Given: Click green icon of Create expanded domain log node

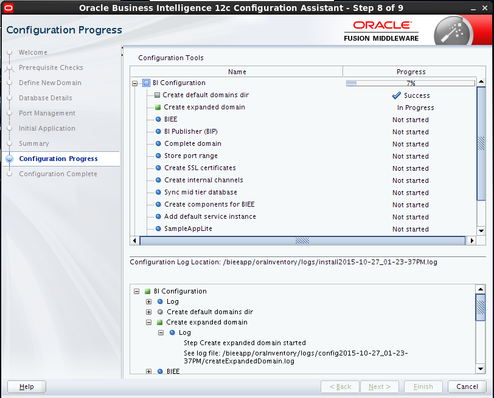Looking at the screenshot, I should point(159,322).
